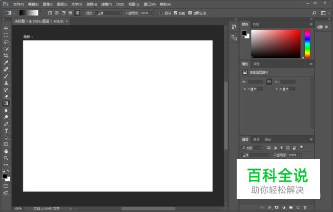Switch to the 通道 (Channels) tab
This screenshot has width=333, height=212.
pyautogui.click(x=256, y=139)
